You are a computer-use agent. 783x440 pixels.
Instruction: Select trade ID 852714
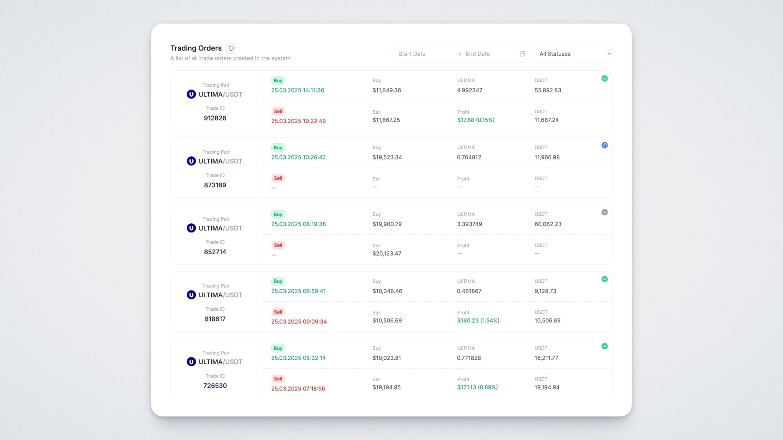(215, 252)
